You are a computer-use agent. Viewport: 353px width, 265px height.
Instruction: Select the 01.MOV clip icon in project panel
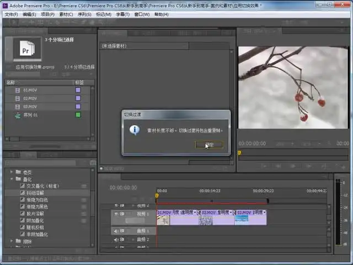pyautogui.click(x=17, y=90)
